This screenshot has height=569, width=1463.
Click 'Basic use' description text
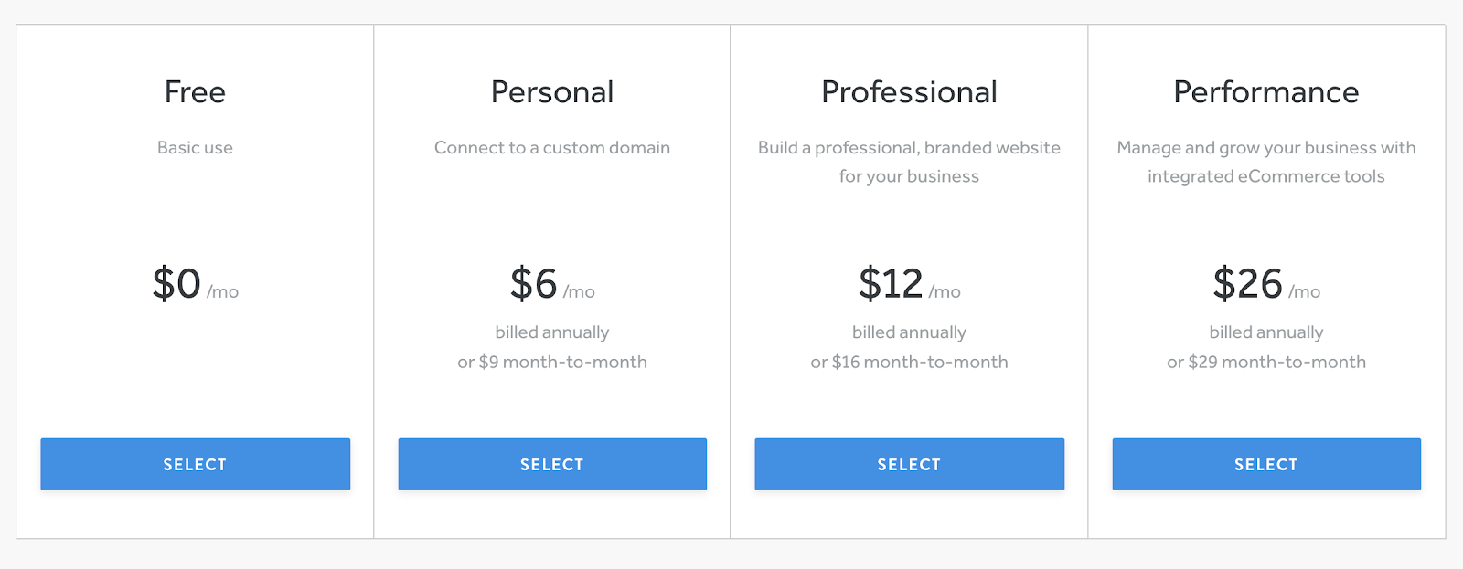coord(195,148)
